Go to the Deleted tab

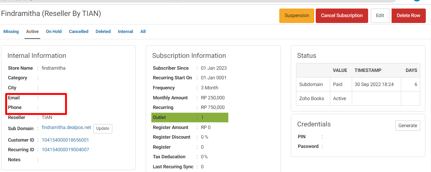pos(103,32)
